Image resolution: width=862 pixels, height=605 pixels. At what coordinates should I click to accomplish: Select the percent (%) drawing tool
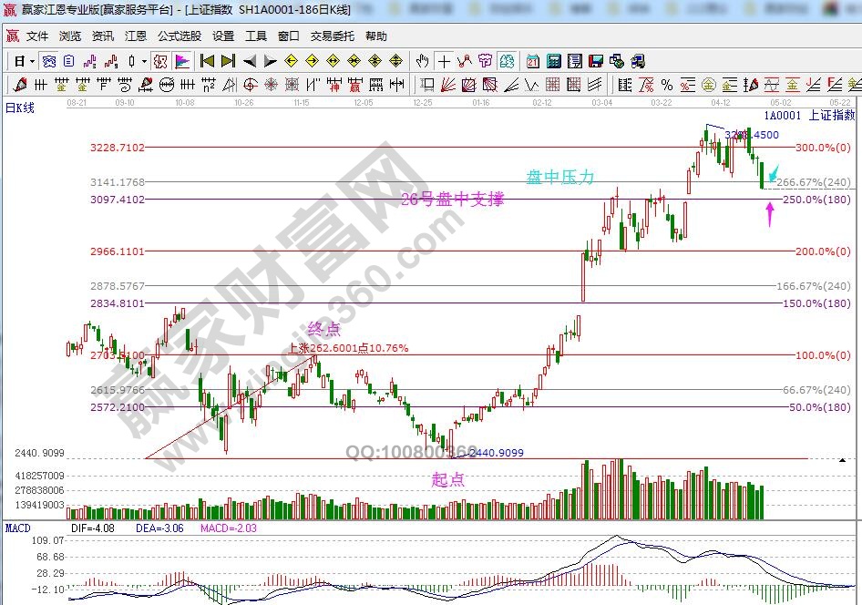[667, 85]
